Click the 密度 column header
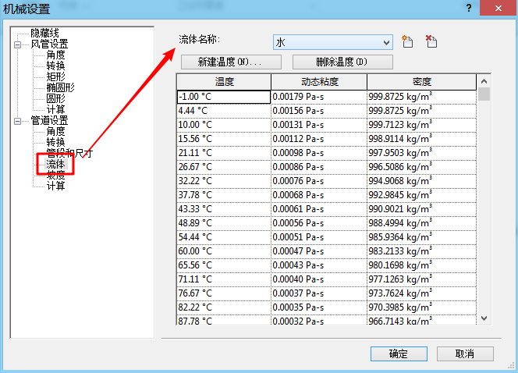The image size is (518, 373). (421, 82)
